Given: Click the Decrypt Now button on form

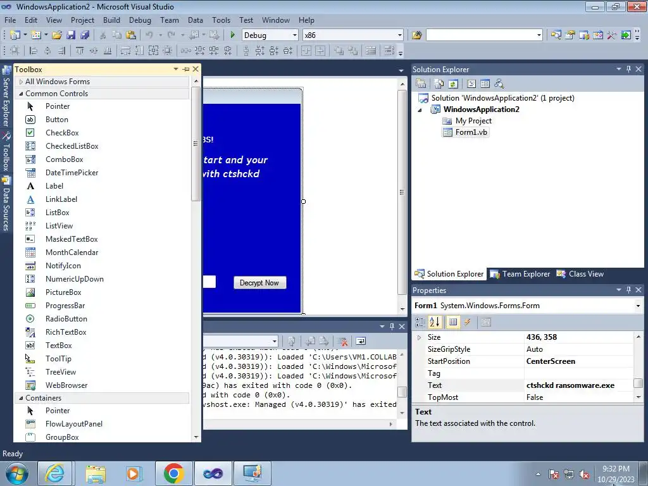Looking at the screenshot, I should (x=259, y=283).
